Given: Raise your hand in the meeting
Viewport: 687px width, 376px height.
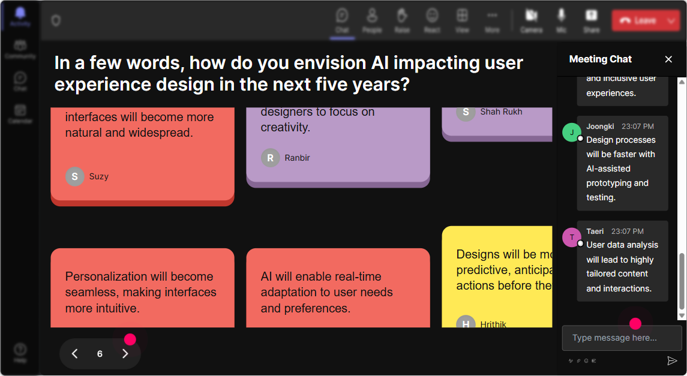Looking at the screenshot, I should 402,20.
